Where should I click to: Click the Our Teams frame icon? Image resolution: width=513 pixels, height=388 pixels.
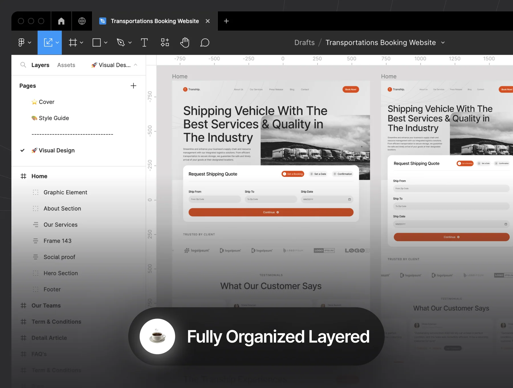(x=23, y=305)
